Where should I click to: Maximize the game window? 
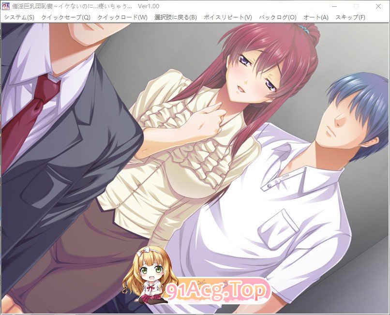356,6
